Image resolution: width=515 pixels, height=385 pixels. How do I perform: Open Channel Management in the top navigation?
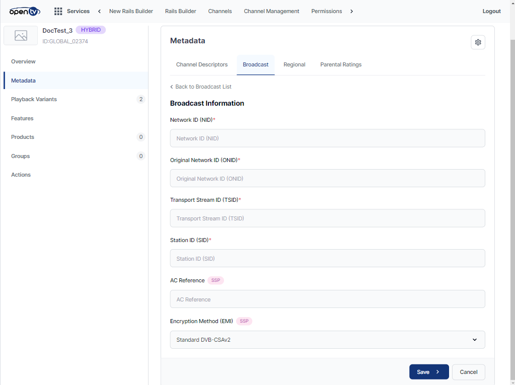click(271, 11)
